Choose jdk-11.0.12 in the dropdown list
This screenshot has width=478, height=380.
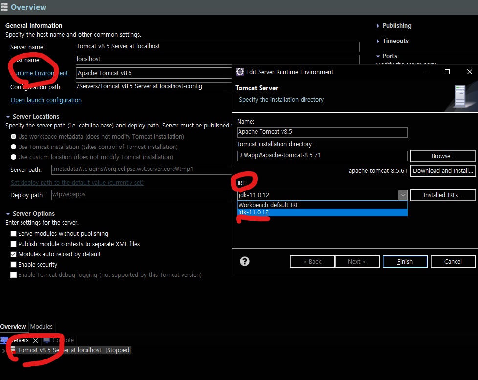tap(322, 212)
